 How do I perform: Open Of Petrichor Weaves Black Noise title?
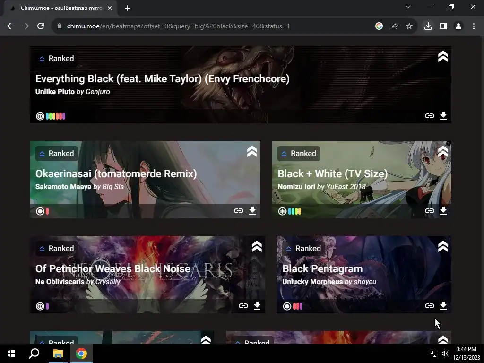click(112, 269)
